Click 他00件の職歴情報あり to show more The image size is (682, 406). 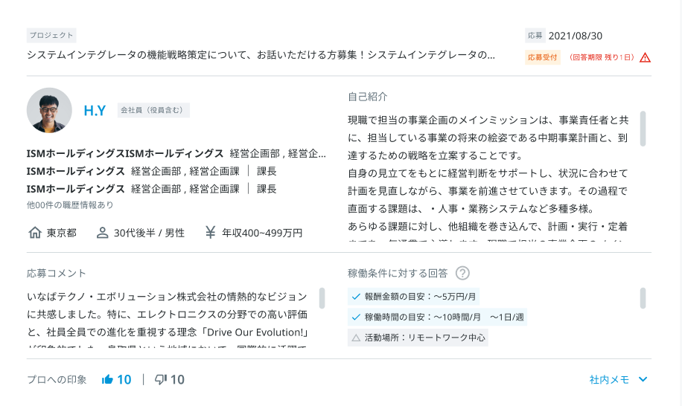pyautogui.click(x=70, y=205)
